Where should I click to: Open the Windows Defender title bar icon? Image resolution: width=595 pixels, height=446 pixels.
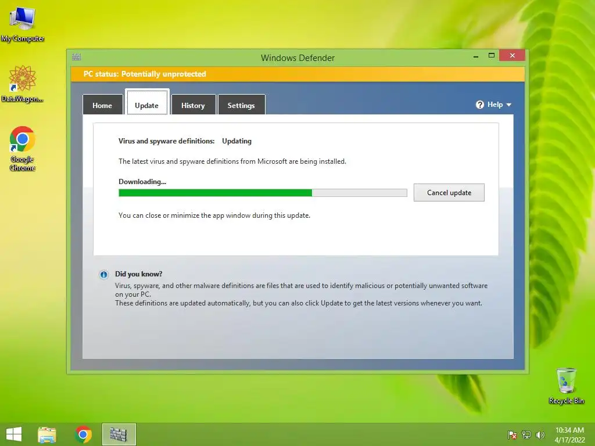tap(76, 57)
